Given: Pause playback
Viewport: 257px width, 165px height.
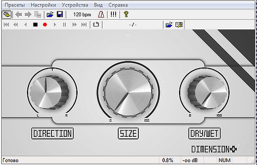Looking at the screenshot, I should 64,25.
